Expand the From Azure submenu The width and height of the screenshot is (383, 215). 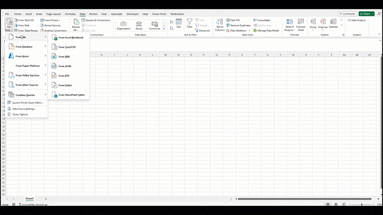[x=27, y=56]
